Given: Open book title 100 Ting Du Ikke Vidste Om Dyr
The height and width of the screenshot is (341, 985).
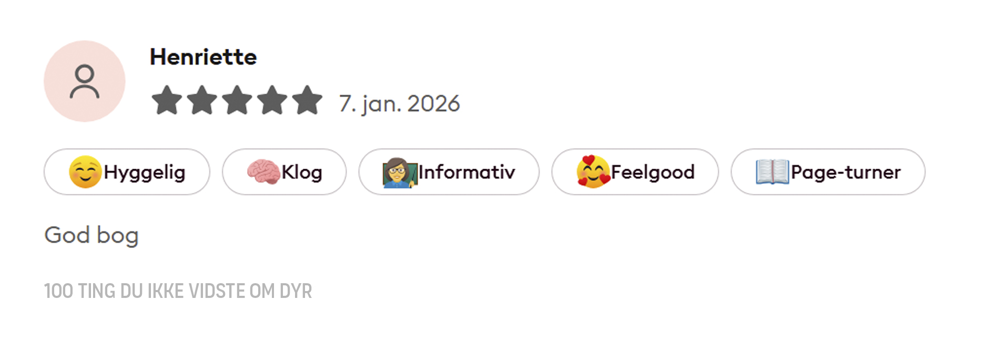Looking at the screenshot, I should click(x=178, y=291).
